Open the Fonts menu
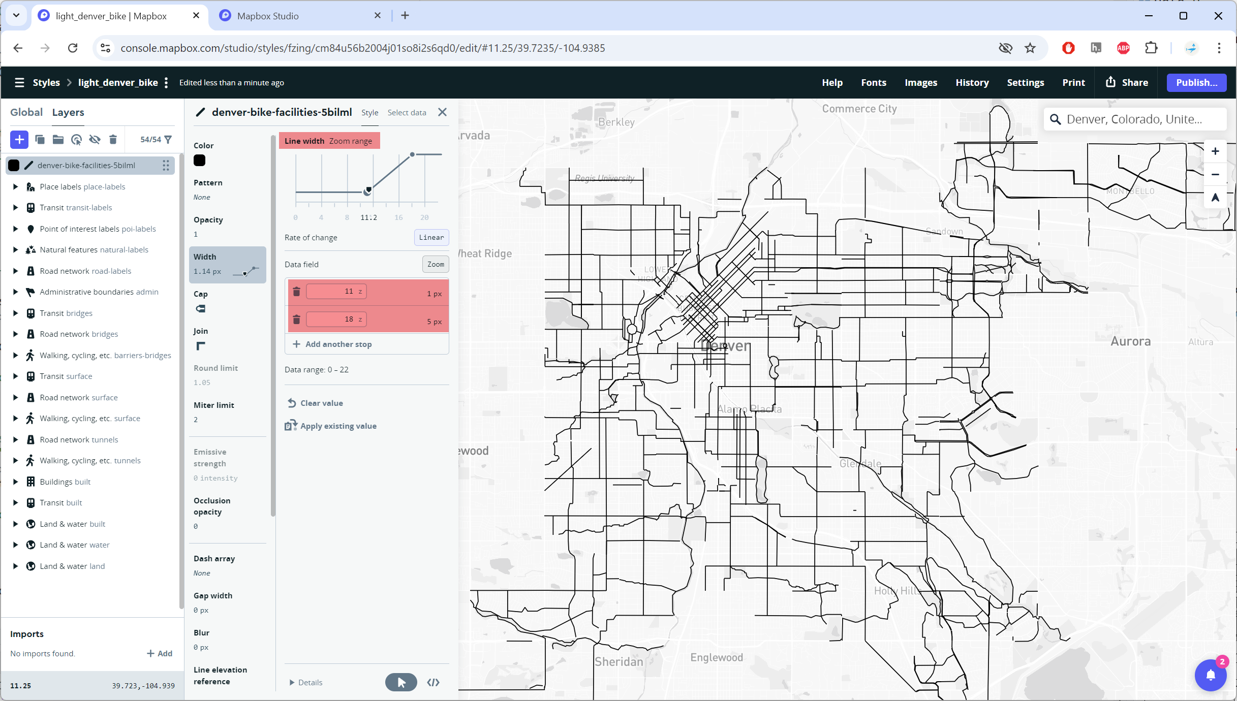The image size is (1237, 701). point(874,82)
